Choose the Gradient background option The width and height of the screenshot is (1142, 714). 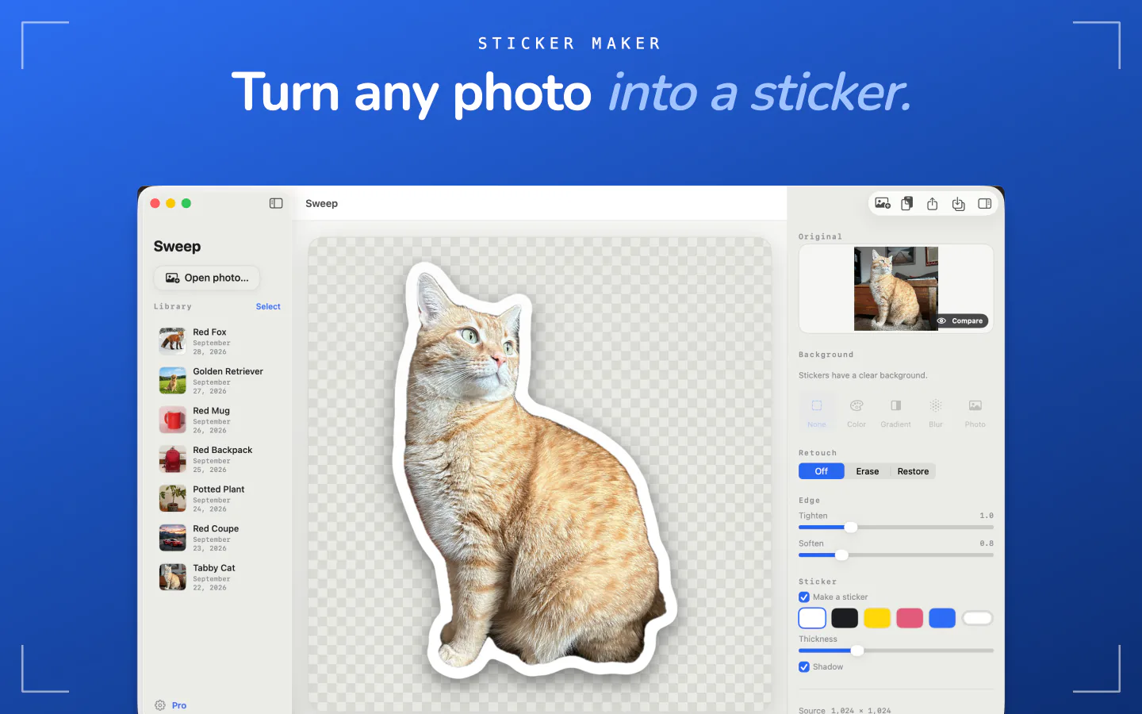tap(895, 413)
